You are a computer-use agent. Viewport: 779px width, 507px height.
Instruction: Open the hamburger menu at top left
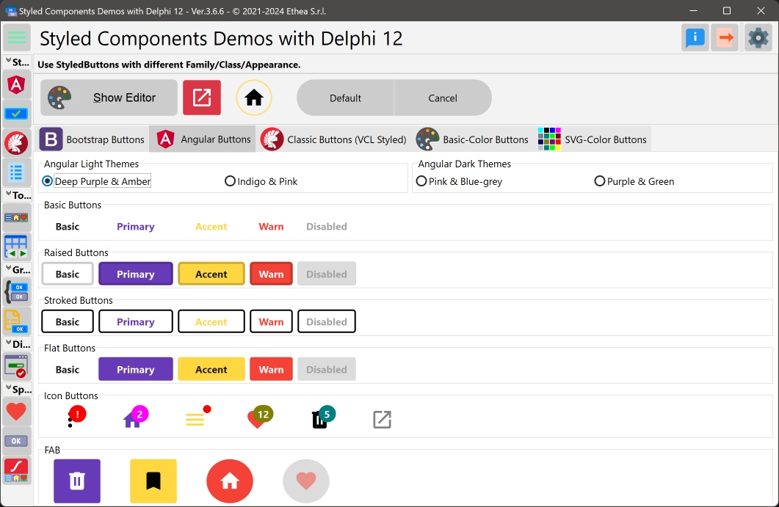16,37
